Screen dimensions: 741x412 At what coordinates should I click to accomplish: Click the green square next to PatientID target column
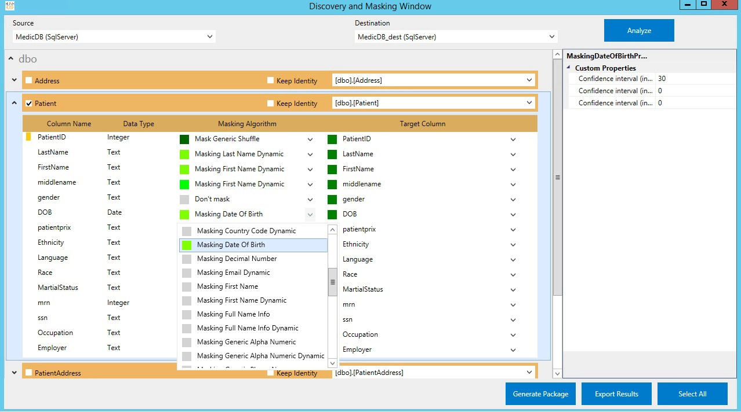[332, 139]
